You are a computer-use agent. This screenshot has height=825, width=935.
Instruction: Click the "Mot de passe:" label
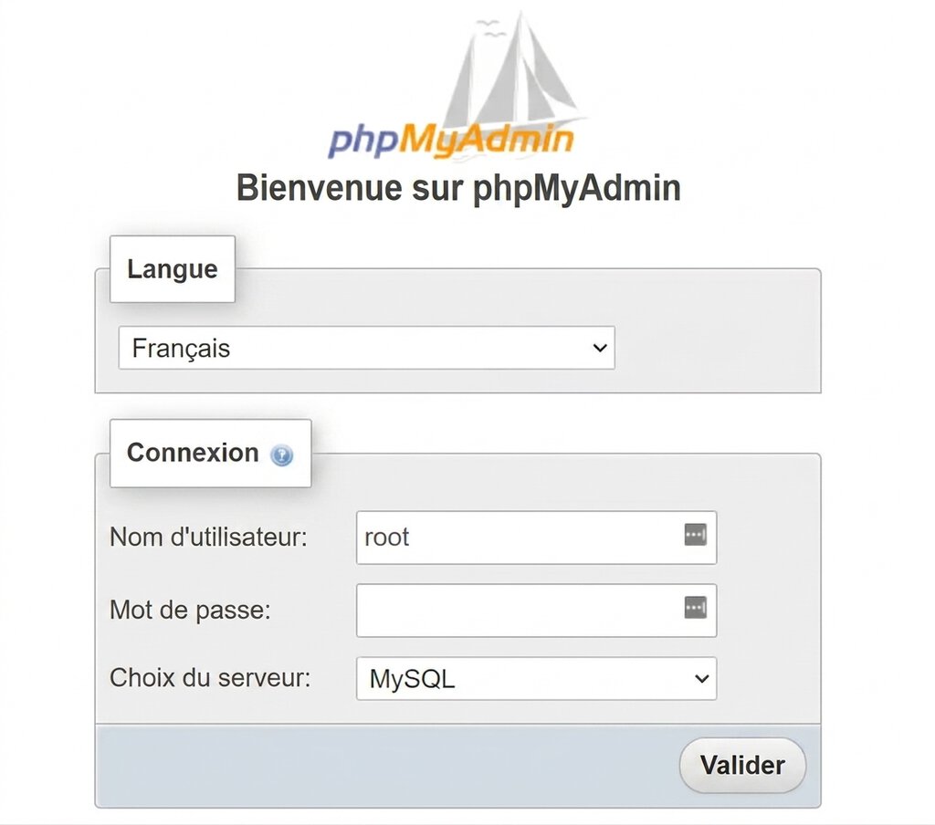[x=190, y=610]
